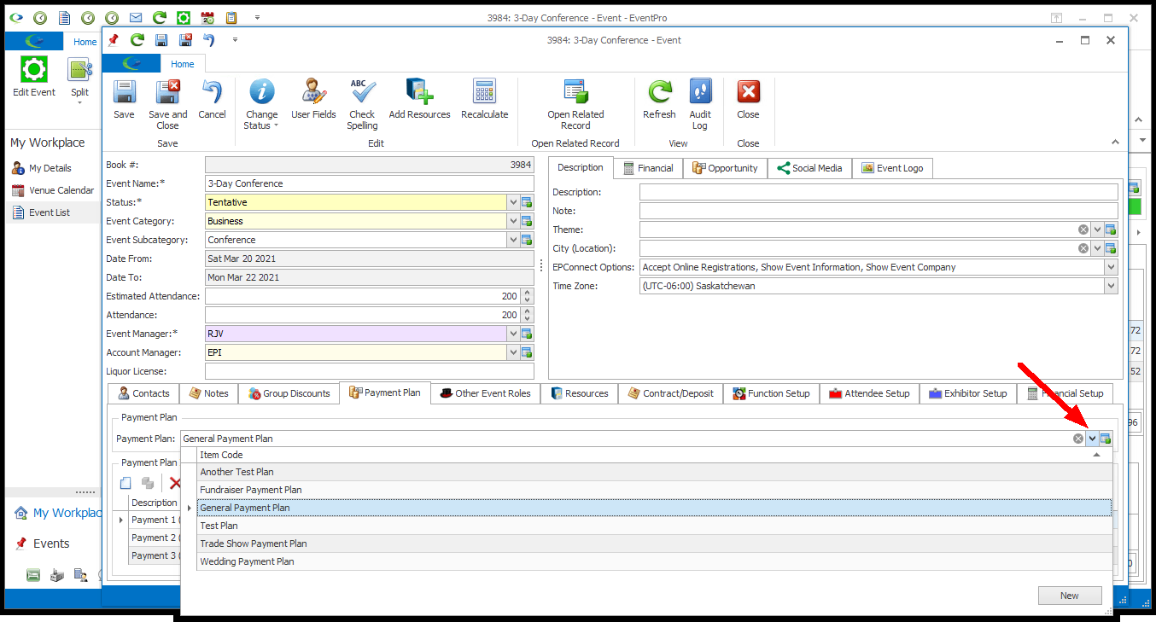Click the undo arrow in event quick toolbar
Image resolution: width=1156 pixels, height=622 pixels.
pos(208,40)
